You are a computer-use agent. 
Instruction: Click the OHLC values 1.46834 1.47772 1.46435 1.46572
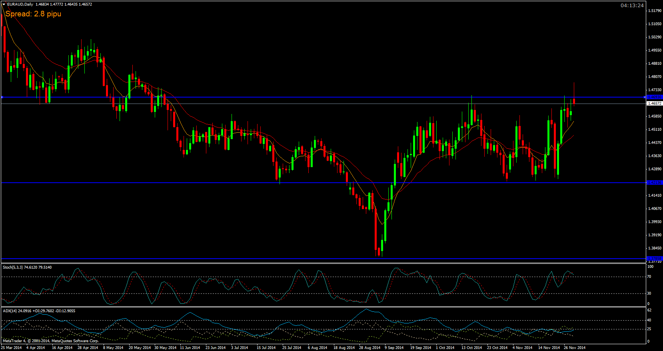click(x=64, y=4)
